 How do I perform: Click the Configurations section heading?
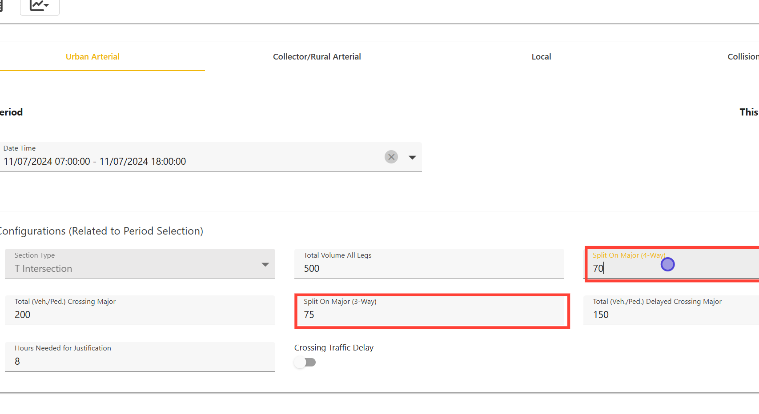click(101, 231)
